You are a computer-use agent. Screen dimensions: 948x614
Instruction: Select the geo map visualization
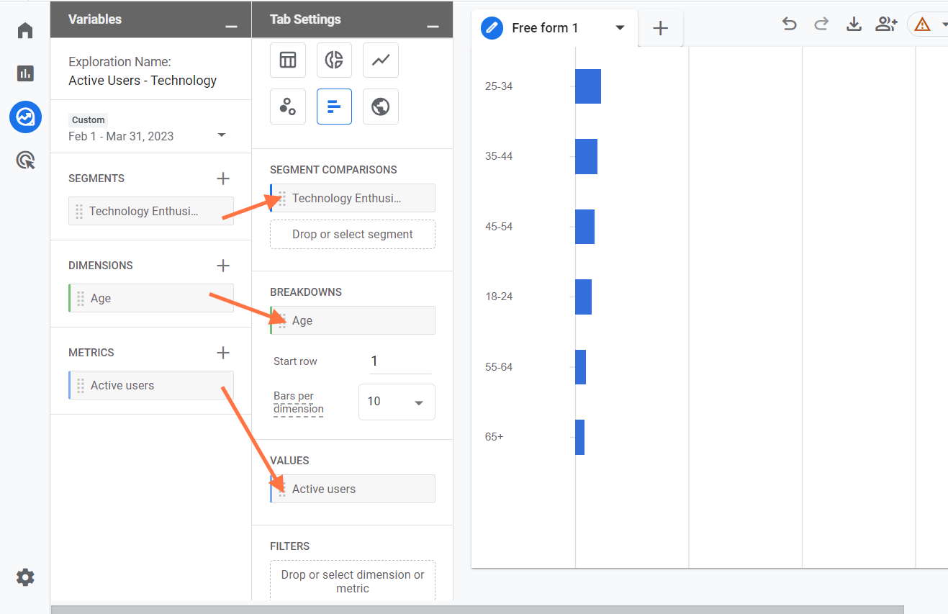tap(381, 107)
